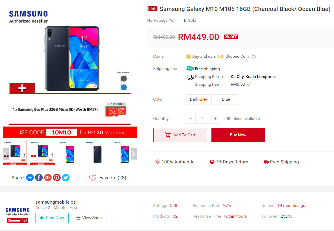The image size is (334, 231).
Task: Expand KL City, Kuala Lumpur shipping location dropdown
Action: point(274,77)
